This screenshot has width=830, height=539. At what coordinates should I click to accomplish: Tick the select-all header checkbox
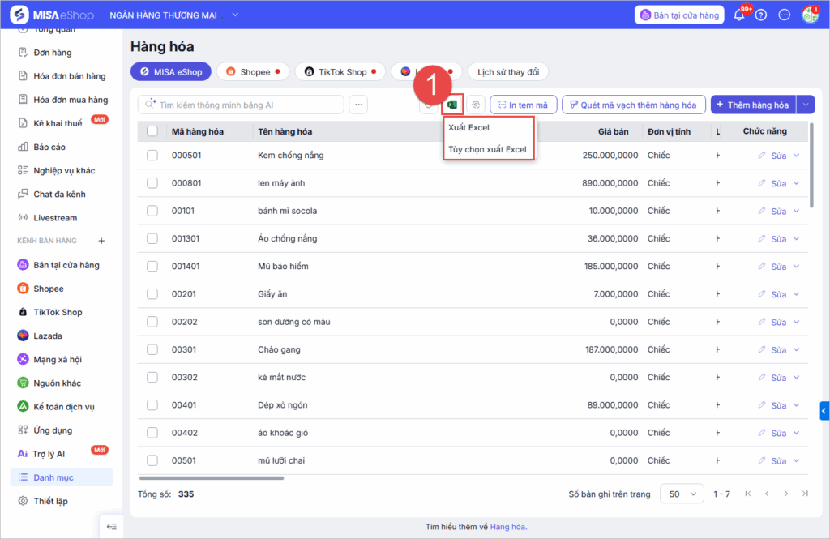pyautogui.click(x=152, y=131)
